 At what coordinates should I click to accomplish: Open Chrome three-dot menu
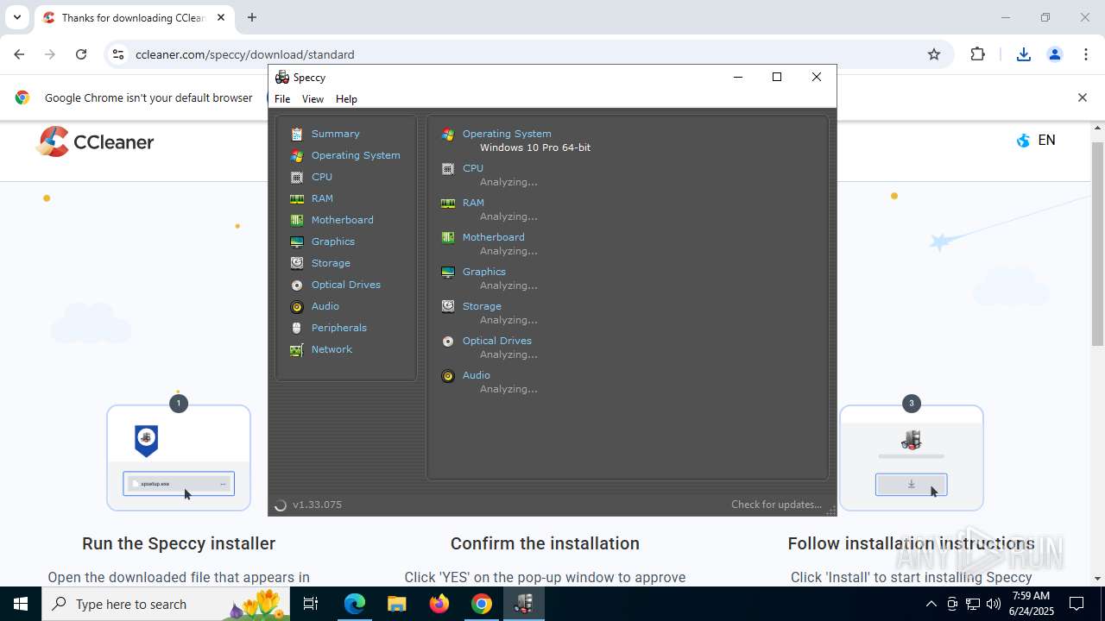[1086, 54]
